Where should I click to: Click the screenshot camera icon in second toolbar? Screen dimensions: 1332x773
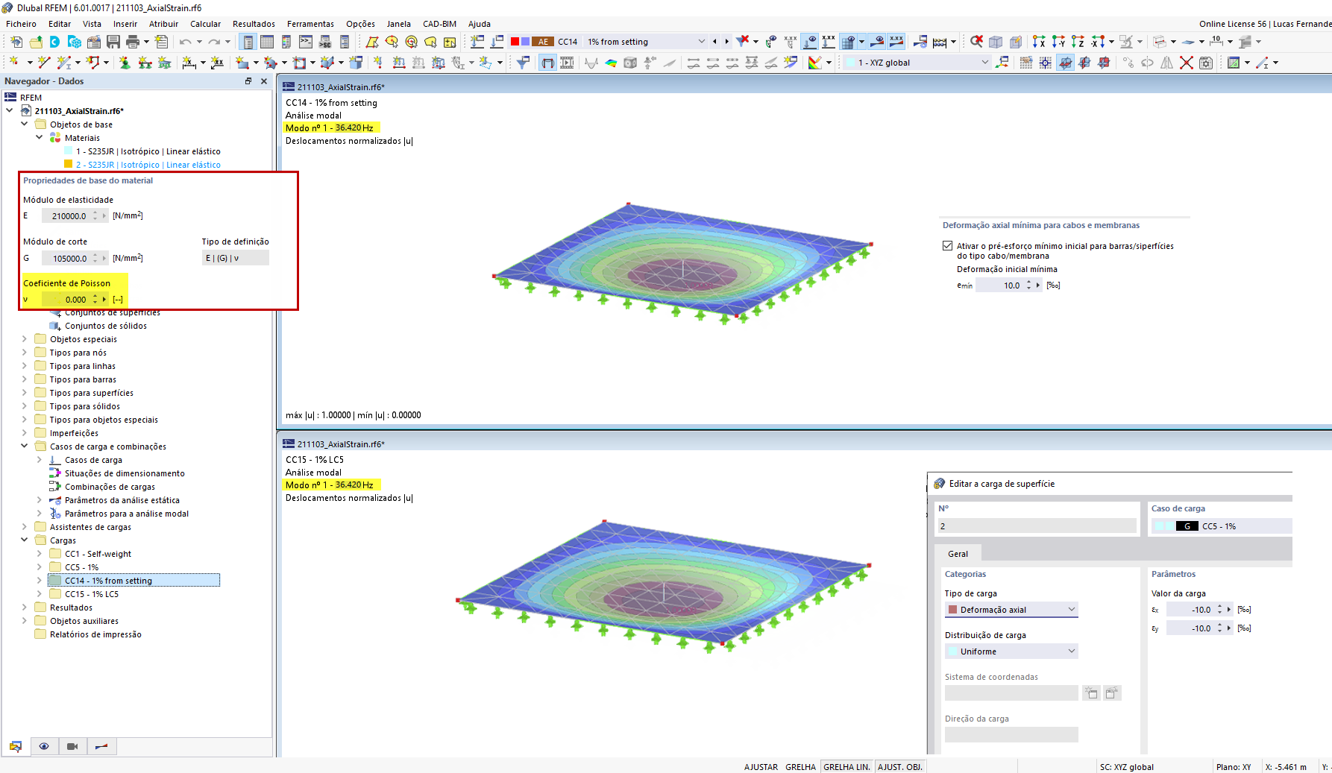1205,63
